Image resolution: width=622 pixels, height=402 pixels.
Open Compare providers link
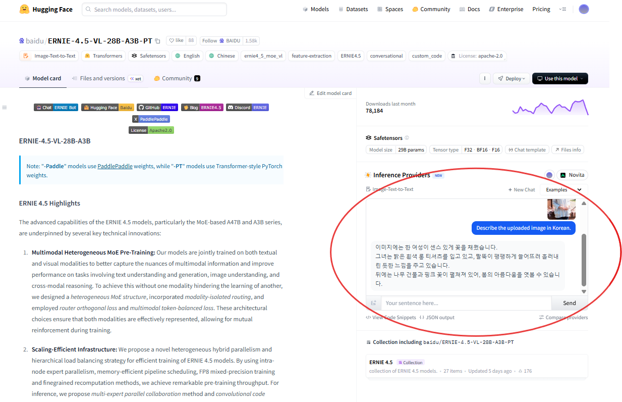pos(563,318)
